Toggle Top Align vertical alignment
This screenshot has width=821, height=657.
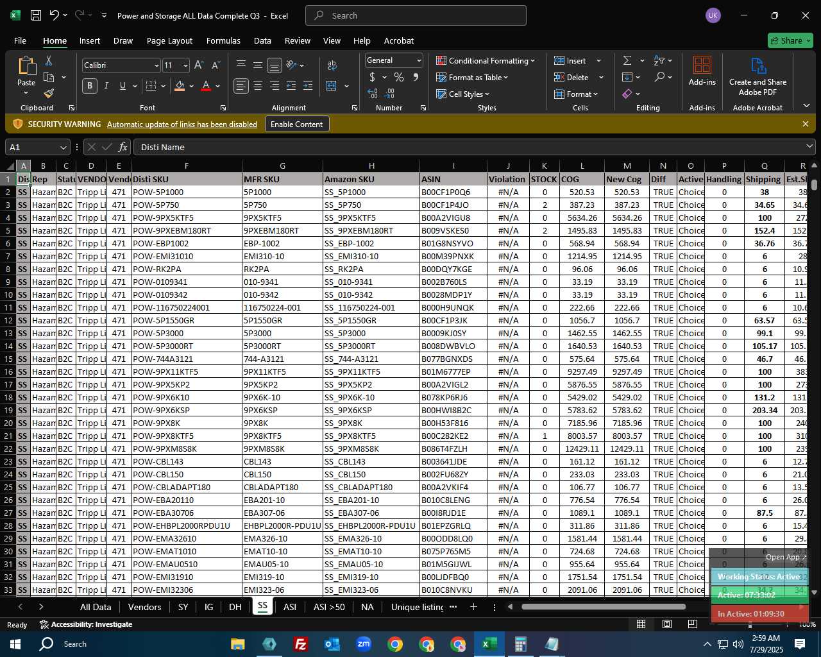click(241, 65)
